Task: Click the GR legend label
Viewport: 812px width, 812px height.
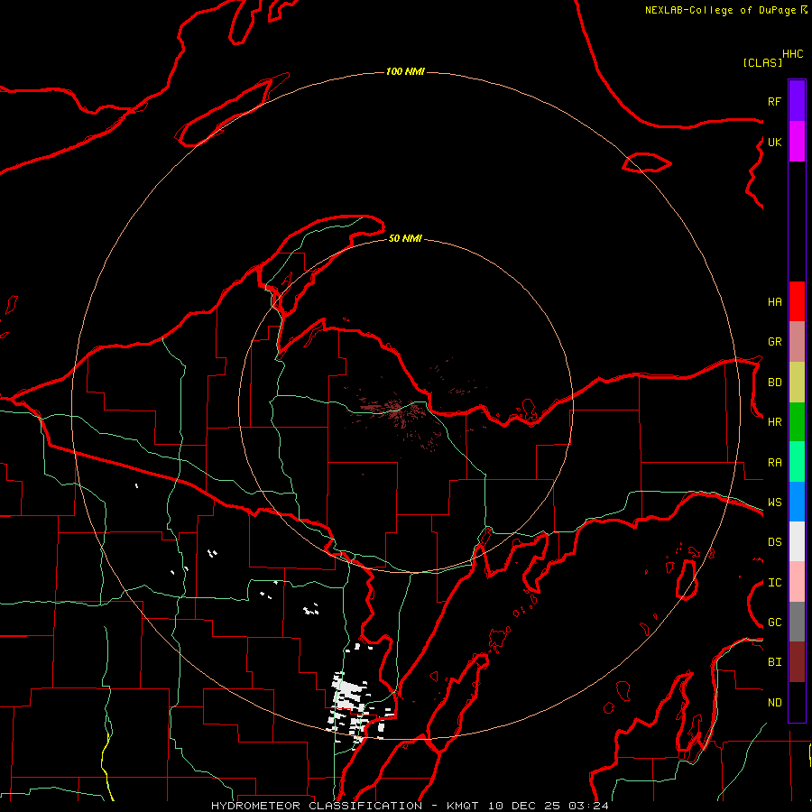Action: click(x=774, y=342)
